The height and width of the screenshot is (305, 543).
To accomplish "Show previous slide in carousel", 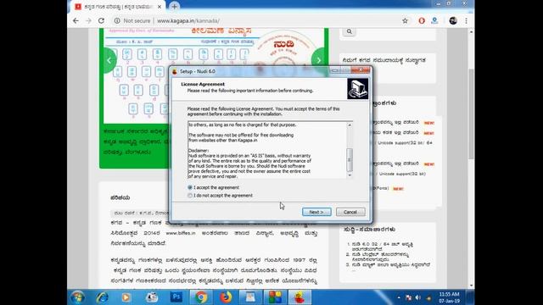I will [x=109, y=60].
